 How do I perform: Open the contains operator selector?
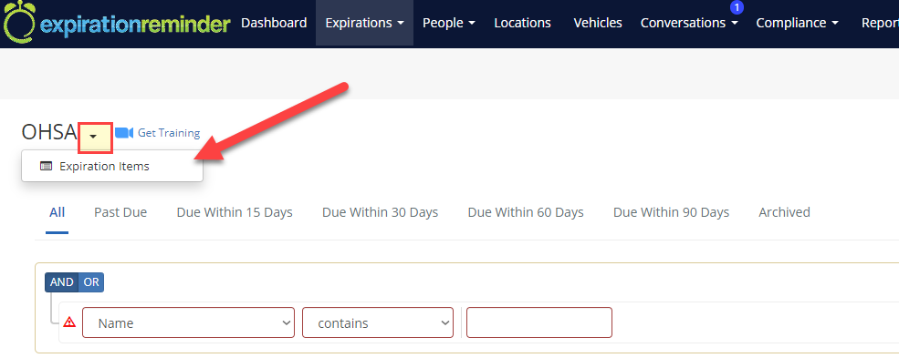(378, 322)
